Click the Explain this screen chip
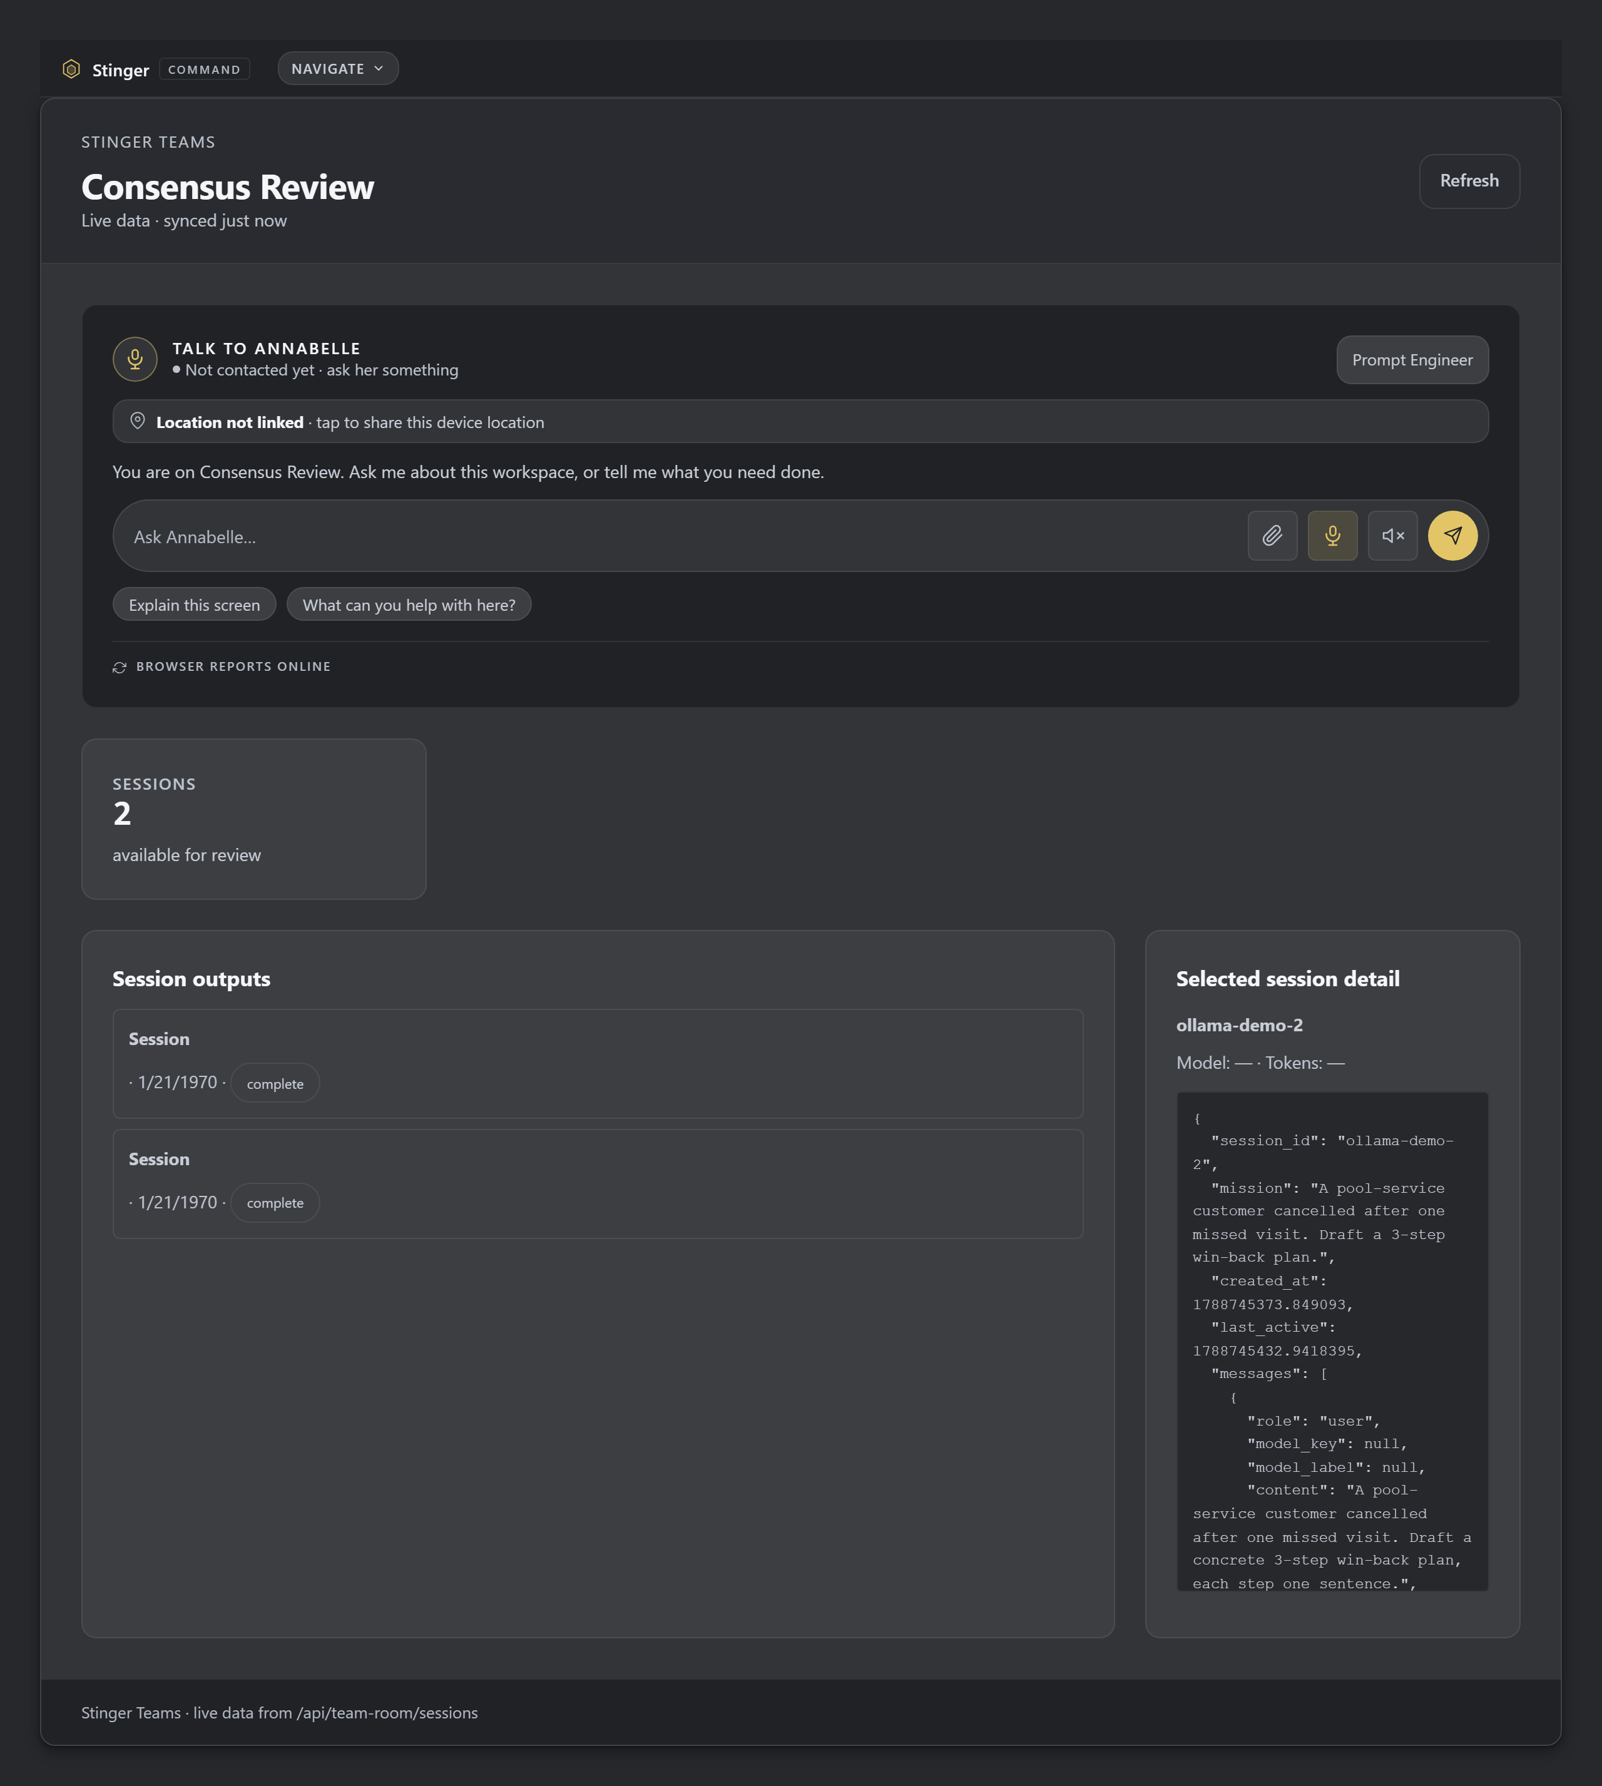 [195, 605]
